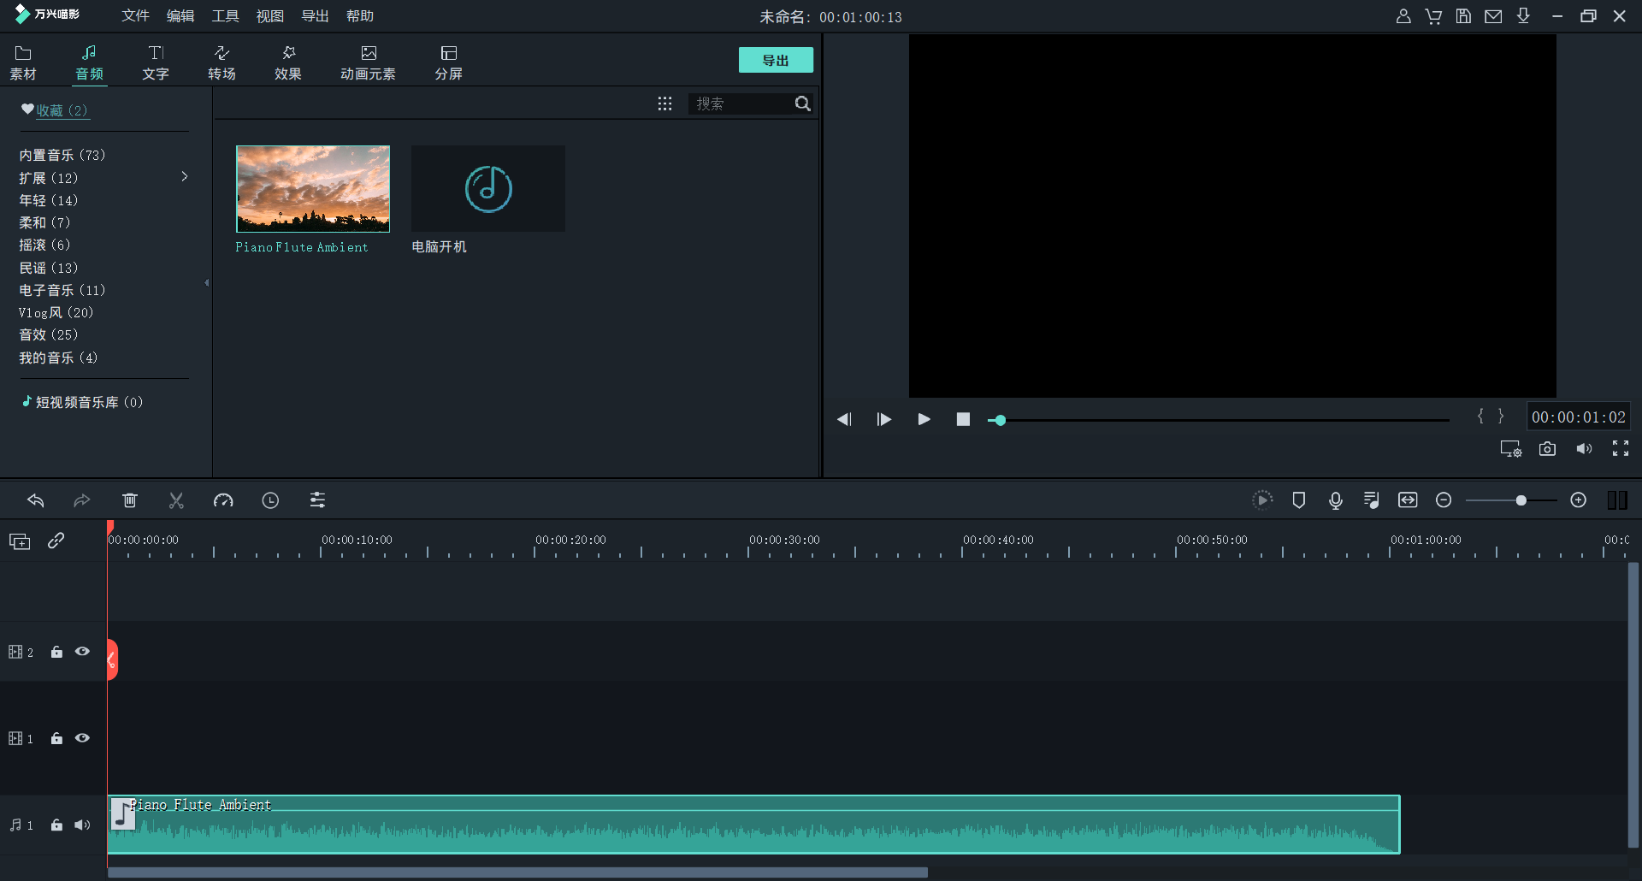The image size is (1642, 881).
Task: Lock video track 2
Action: tap(56, 652)
